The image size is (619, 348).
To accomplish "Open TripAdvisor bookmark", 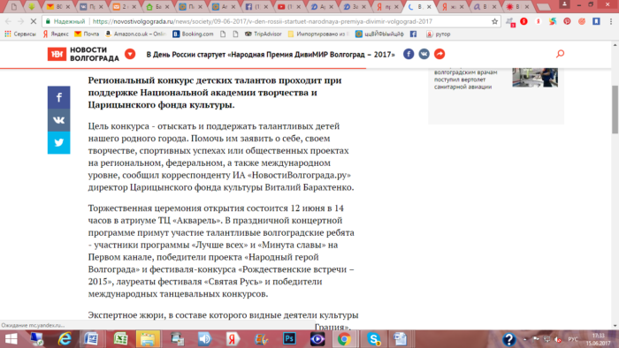I will [x=264, y=34].
